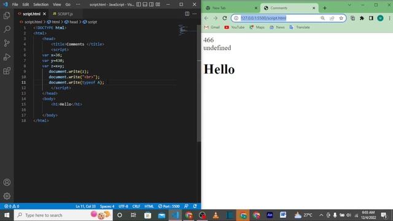
Task: Change indentation via Spaces: 4
Action: click(107, 206)
